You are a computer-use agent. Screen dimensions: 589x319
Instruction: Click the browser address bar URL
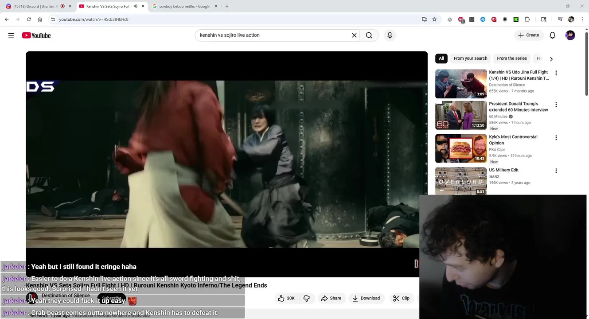(x=94, y=19)
